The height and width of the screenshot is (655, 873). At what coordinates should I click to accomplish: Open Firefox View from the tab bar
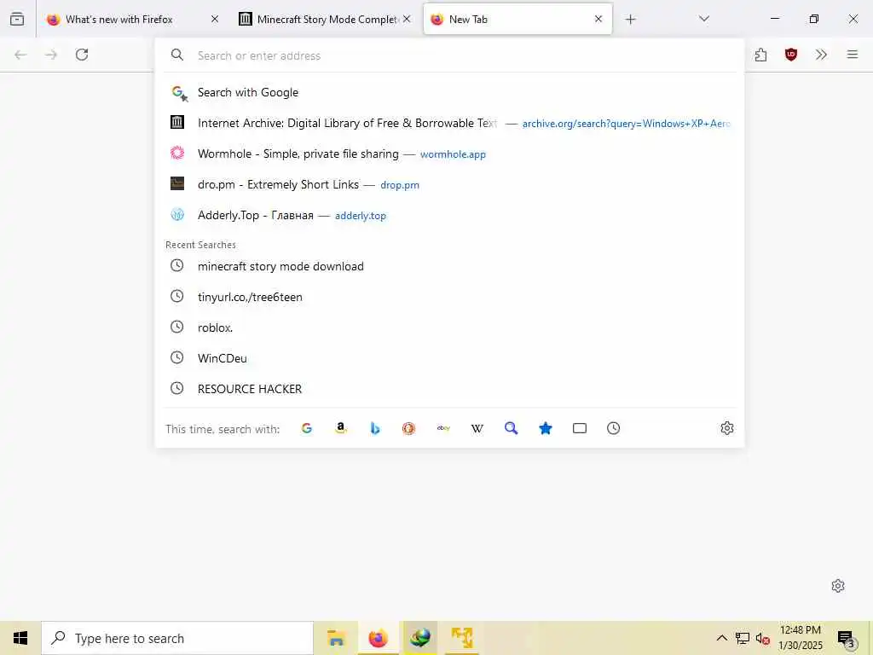pyautogui.click(x=17, y=19)
